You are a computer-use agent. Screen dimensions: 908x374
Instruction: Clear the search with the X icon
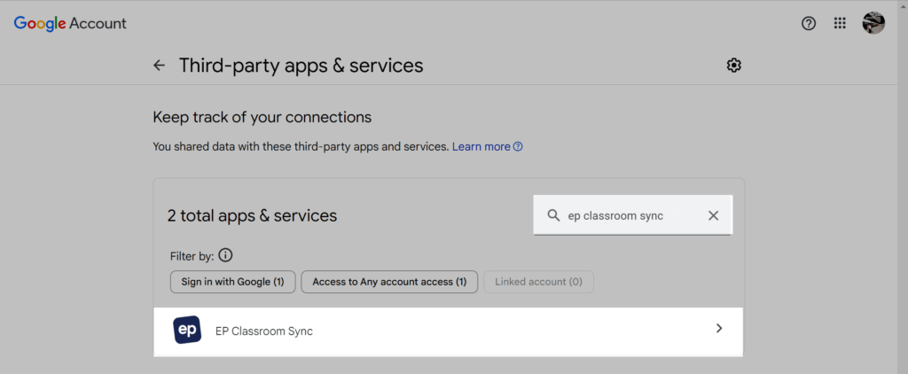click(714, 215)
